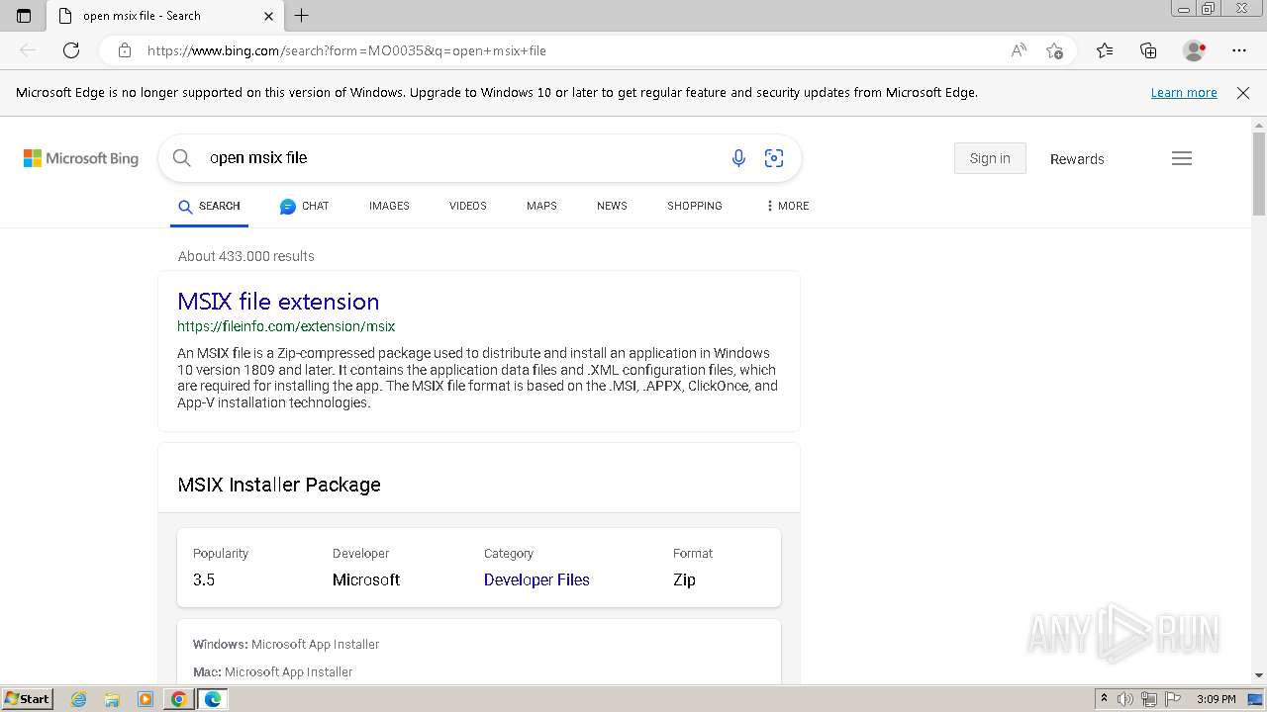Add this page to favorites star
1267x712 pixels.
pyautogui.click(x=1054, y=50)
